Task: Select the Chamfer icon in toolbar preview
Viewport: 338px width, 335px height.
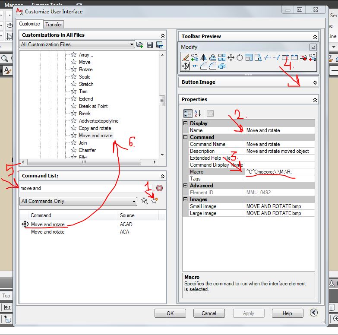Action: 203,66
